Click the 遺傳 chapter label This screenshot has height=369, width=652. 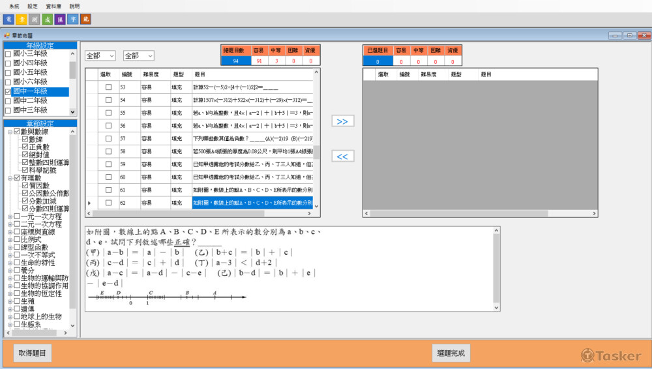[x=27, y=308]
